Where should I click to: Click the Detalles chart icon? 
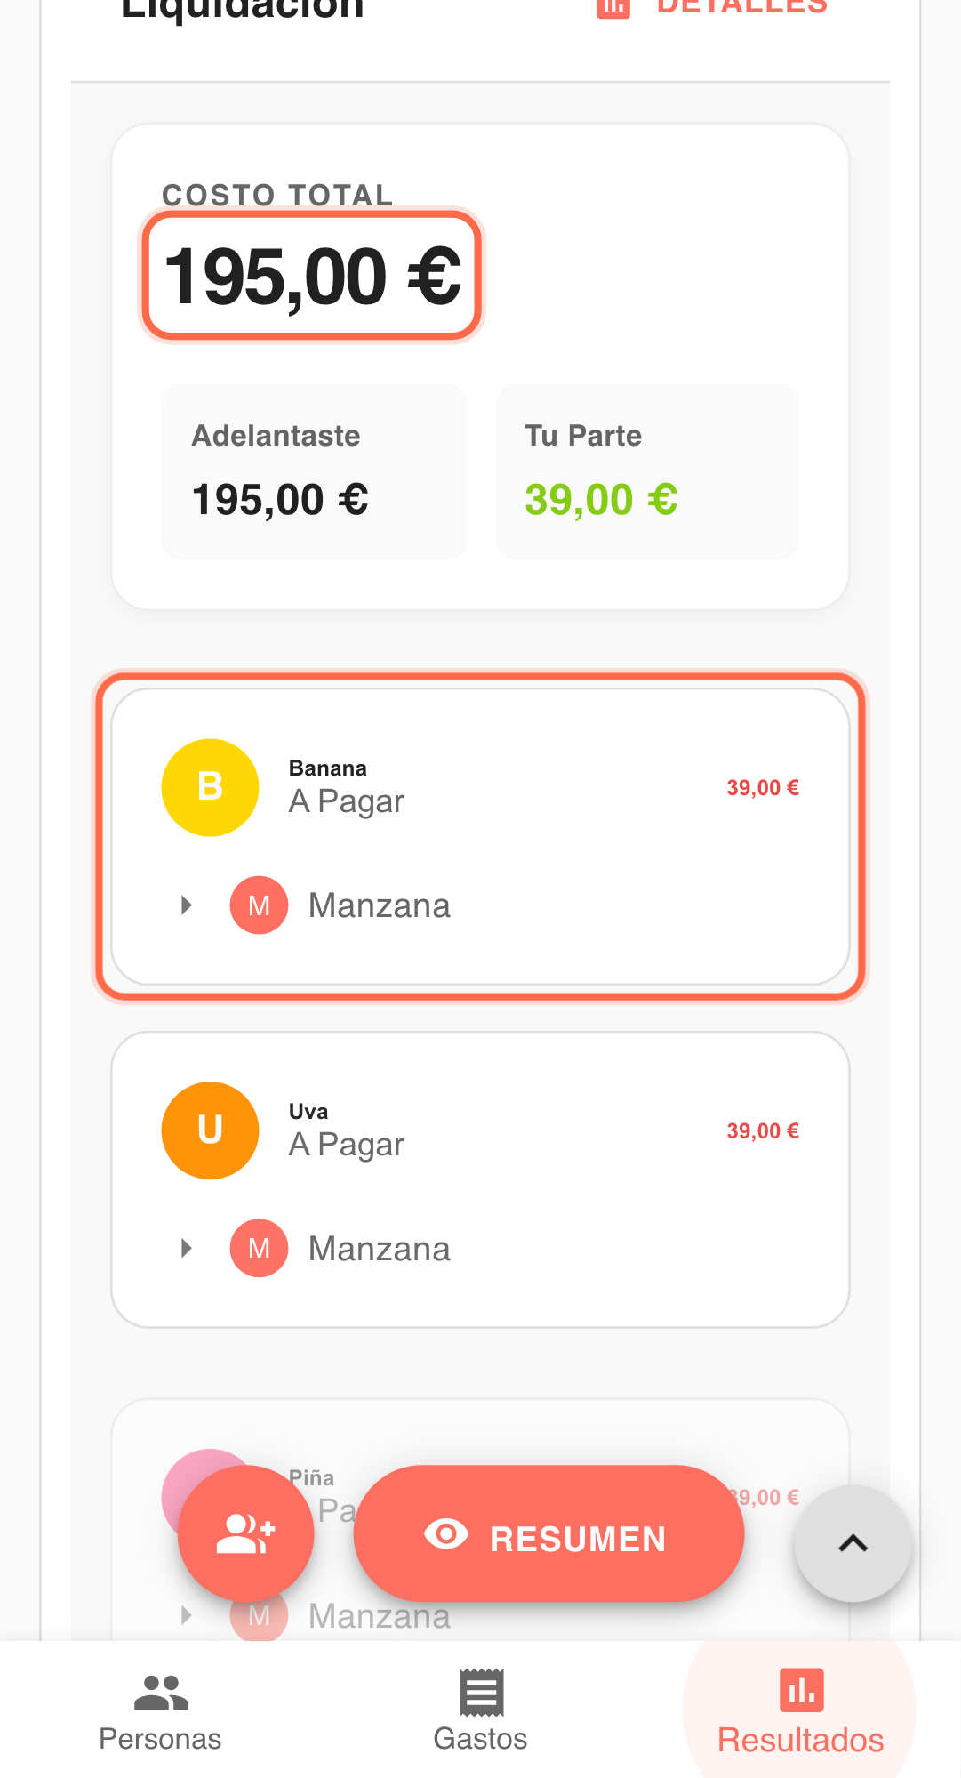tap(613, 7)
